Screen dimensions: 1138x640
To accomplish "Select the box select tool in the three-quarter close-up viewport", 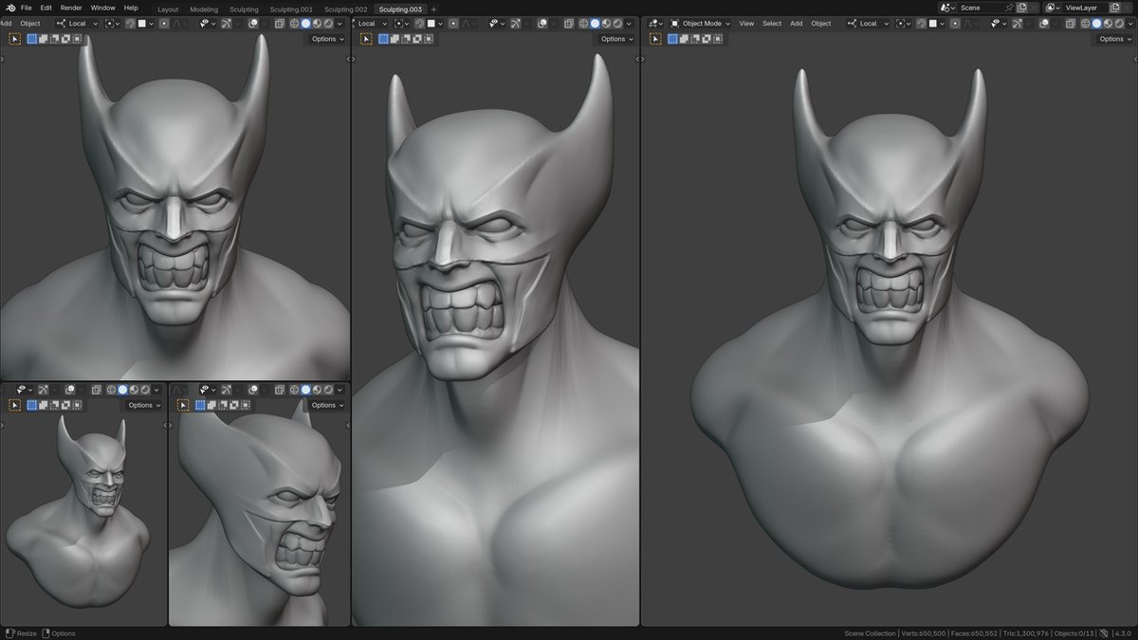I will (x=366, y=39).
